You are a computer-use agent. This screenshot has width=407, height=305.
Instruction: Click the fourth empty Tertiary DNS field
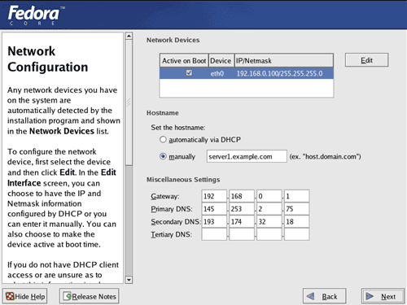click(x=296, y=234)
